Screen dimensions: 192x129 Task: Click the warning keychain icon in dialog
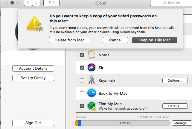(x=35, y=23)
